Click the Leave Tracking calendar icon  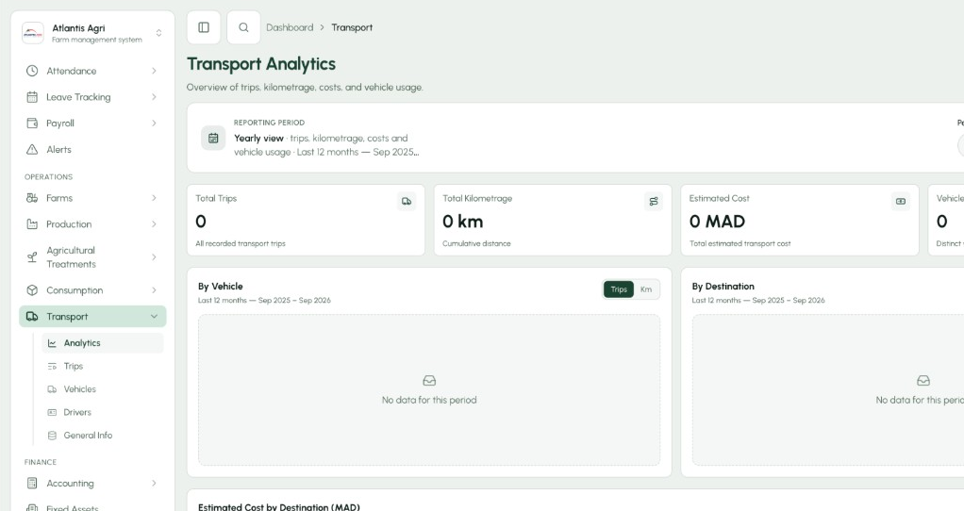tap(32, 97)
